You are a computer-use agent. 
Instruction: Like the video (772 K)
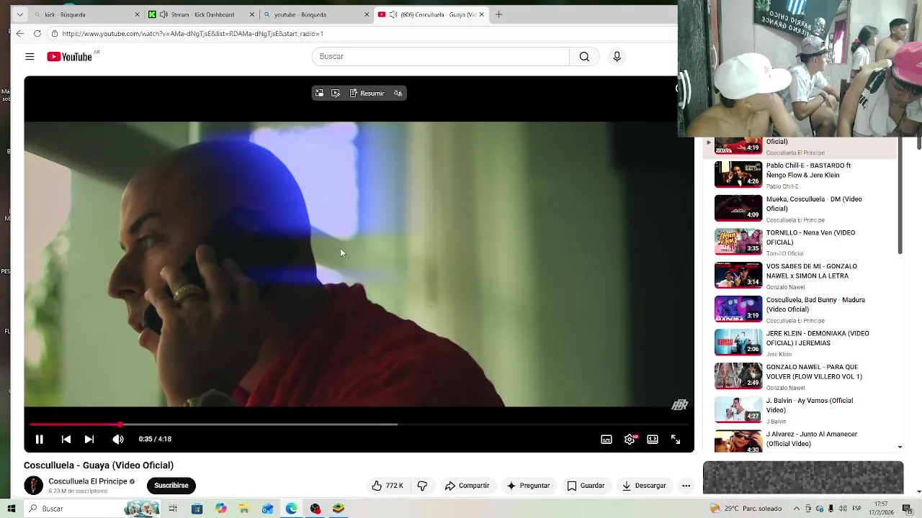388,486
